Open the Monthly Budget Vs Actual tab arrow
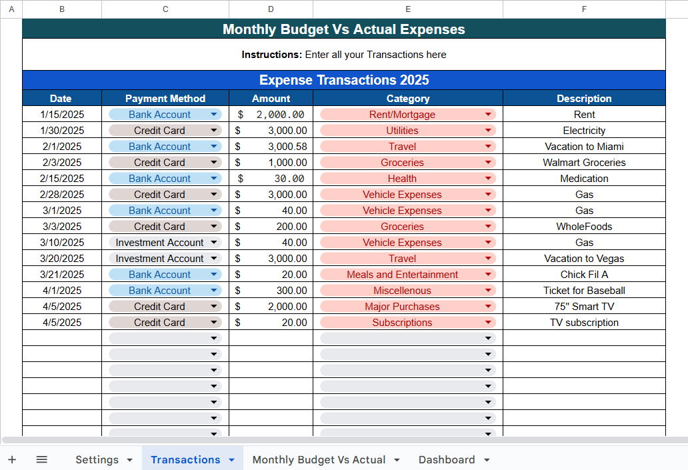The image size is (688, 470). (x=397, y=459)
